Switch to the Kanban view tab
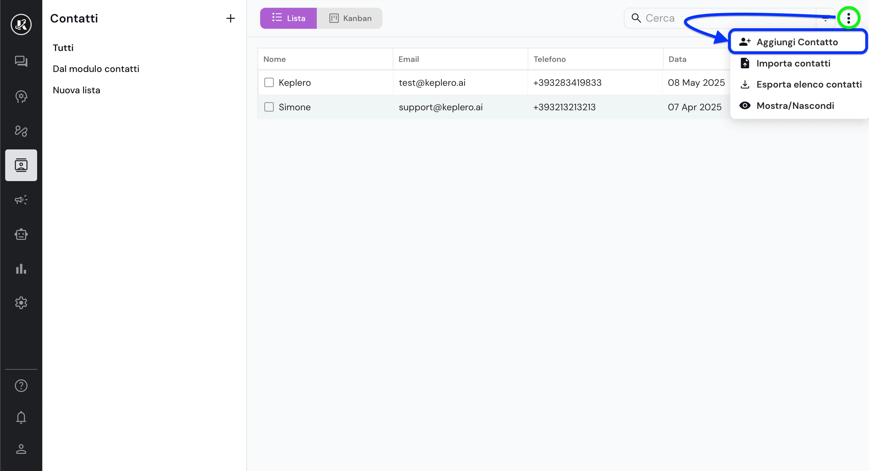 point(350,18)
